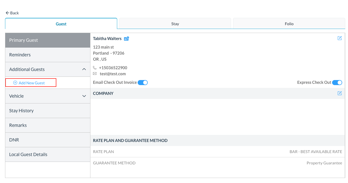Expand the Vehicle section chevron
348x183 pixels.
click(84, 96)
